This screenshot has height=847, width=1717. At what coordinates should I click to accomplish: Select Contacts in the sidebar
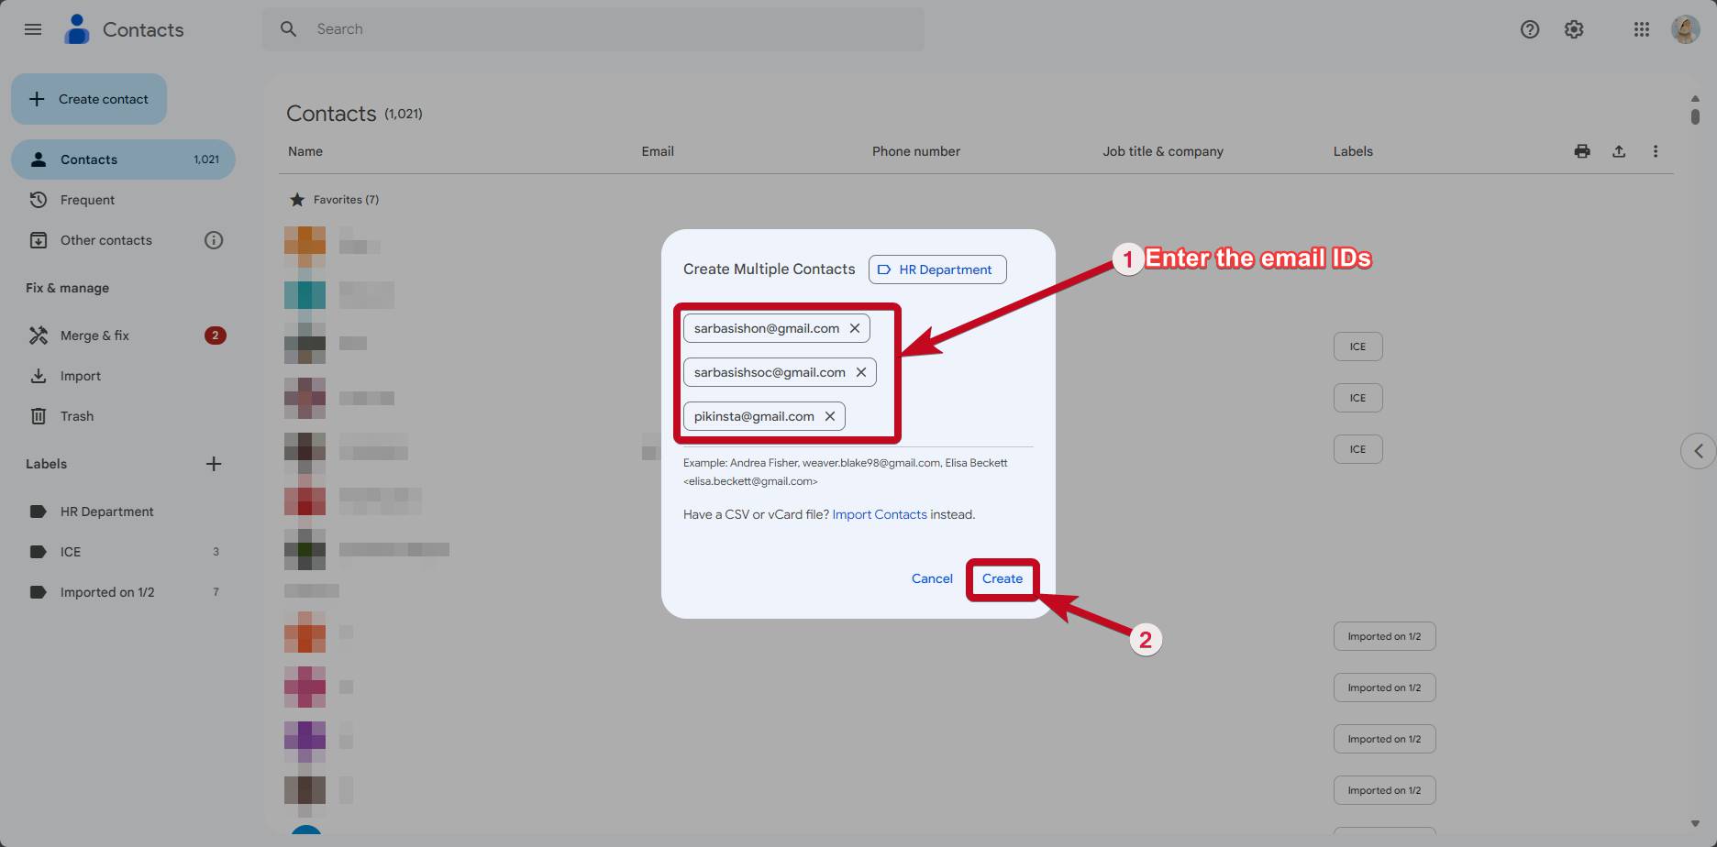pos(123,159)
